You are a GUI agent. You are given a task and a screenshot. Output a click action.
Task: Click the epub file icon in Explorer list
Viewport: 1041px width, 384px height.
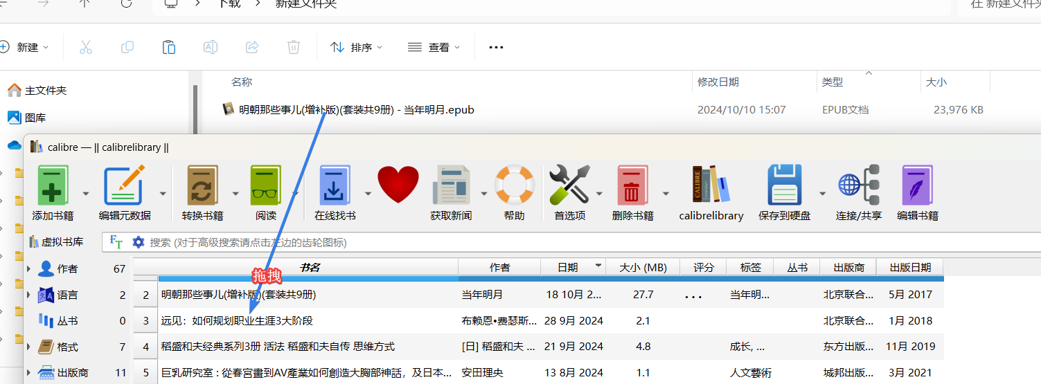pyautogui.click(x=229, y=109)
